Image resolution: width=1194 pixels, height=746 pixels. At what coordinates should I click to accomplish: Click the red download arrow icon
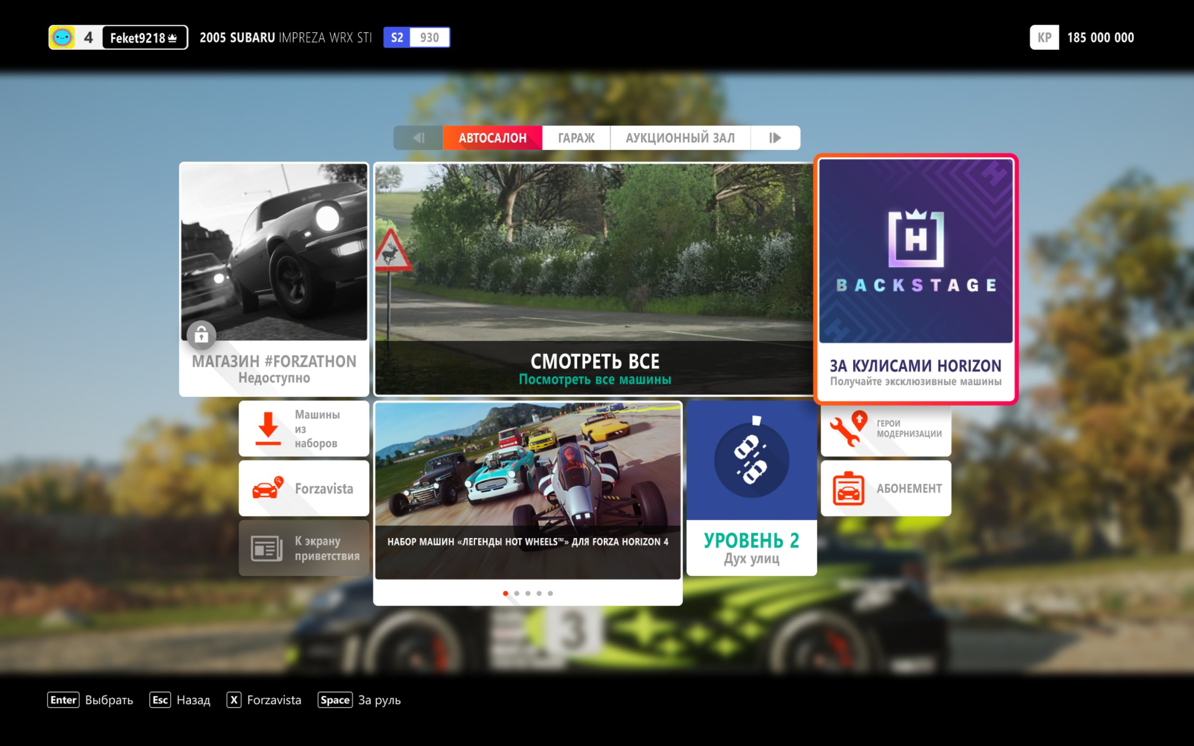[x=268, y=428]
